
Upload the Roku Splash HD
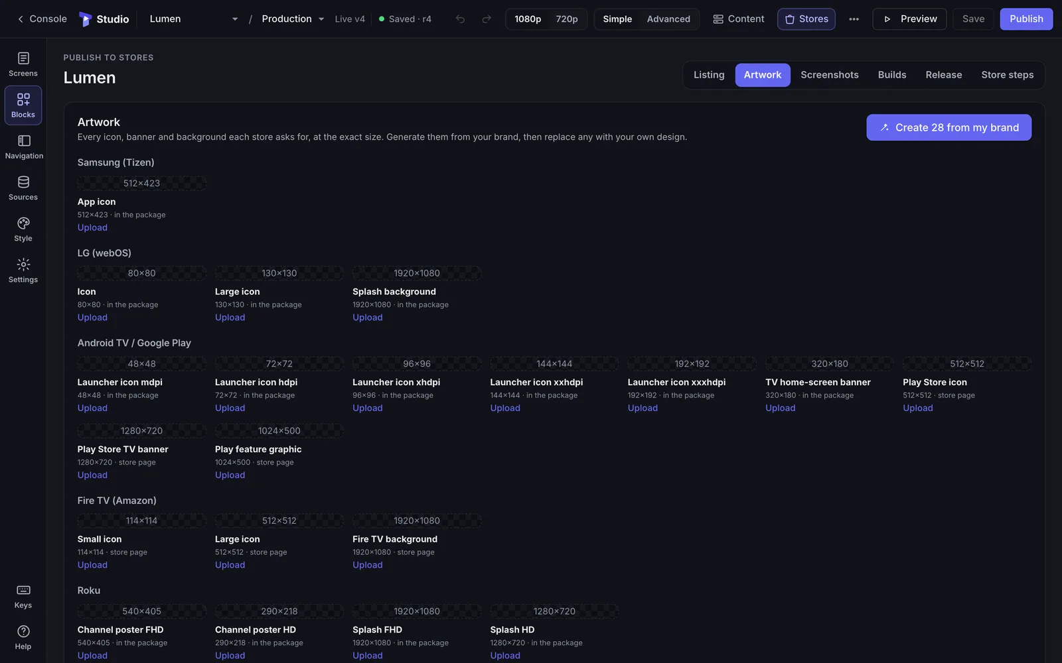[x=505, y=656]
